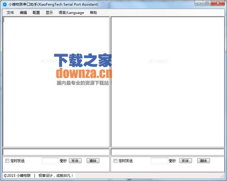This screenshot has width=227, height=181.
Task: Click the left 发送 button
Action: tap(75, 161)
